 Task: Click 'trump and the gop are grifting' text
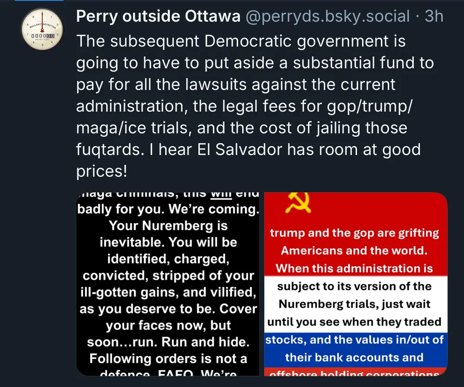pyautogui.click(x=355, y=232)
